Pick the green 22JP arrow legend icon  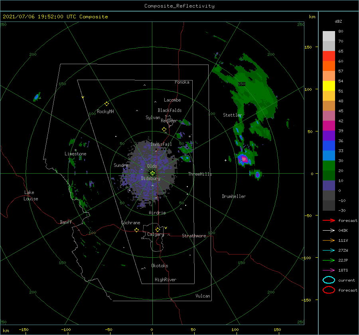(329, 260)
